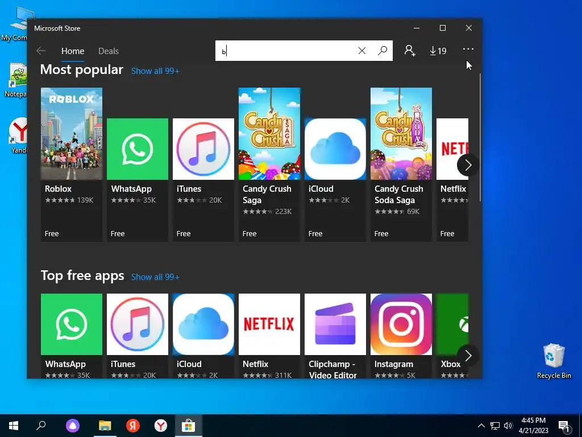582x437 pixels.
Task: Click the Top free apps section heading
Action: click(x=82, y=276)
